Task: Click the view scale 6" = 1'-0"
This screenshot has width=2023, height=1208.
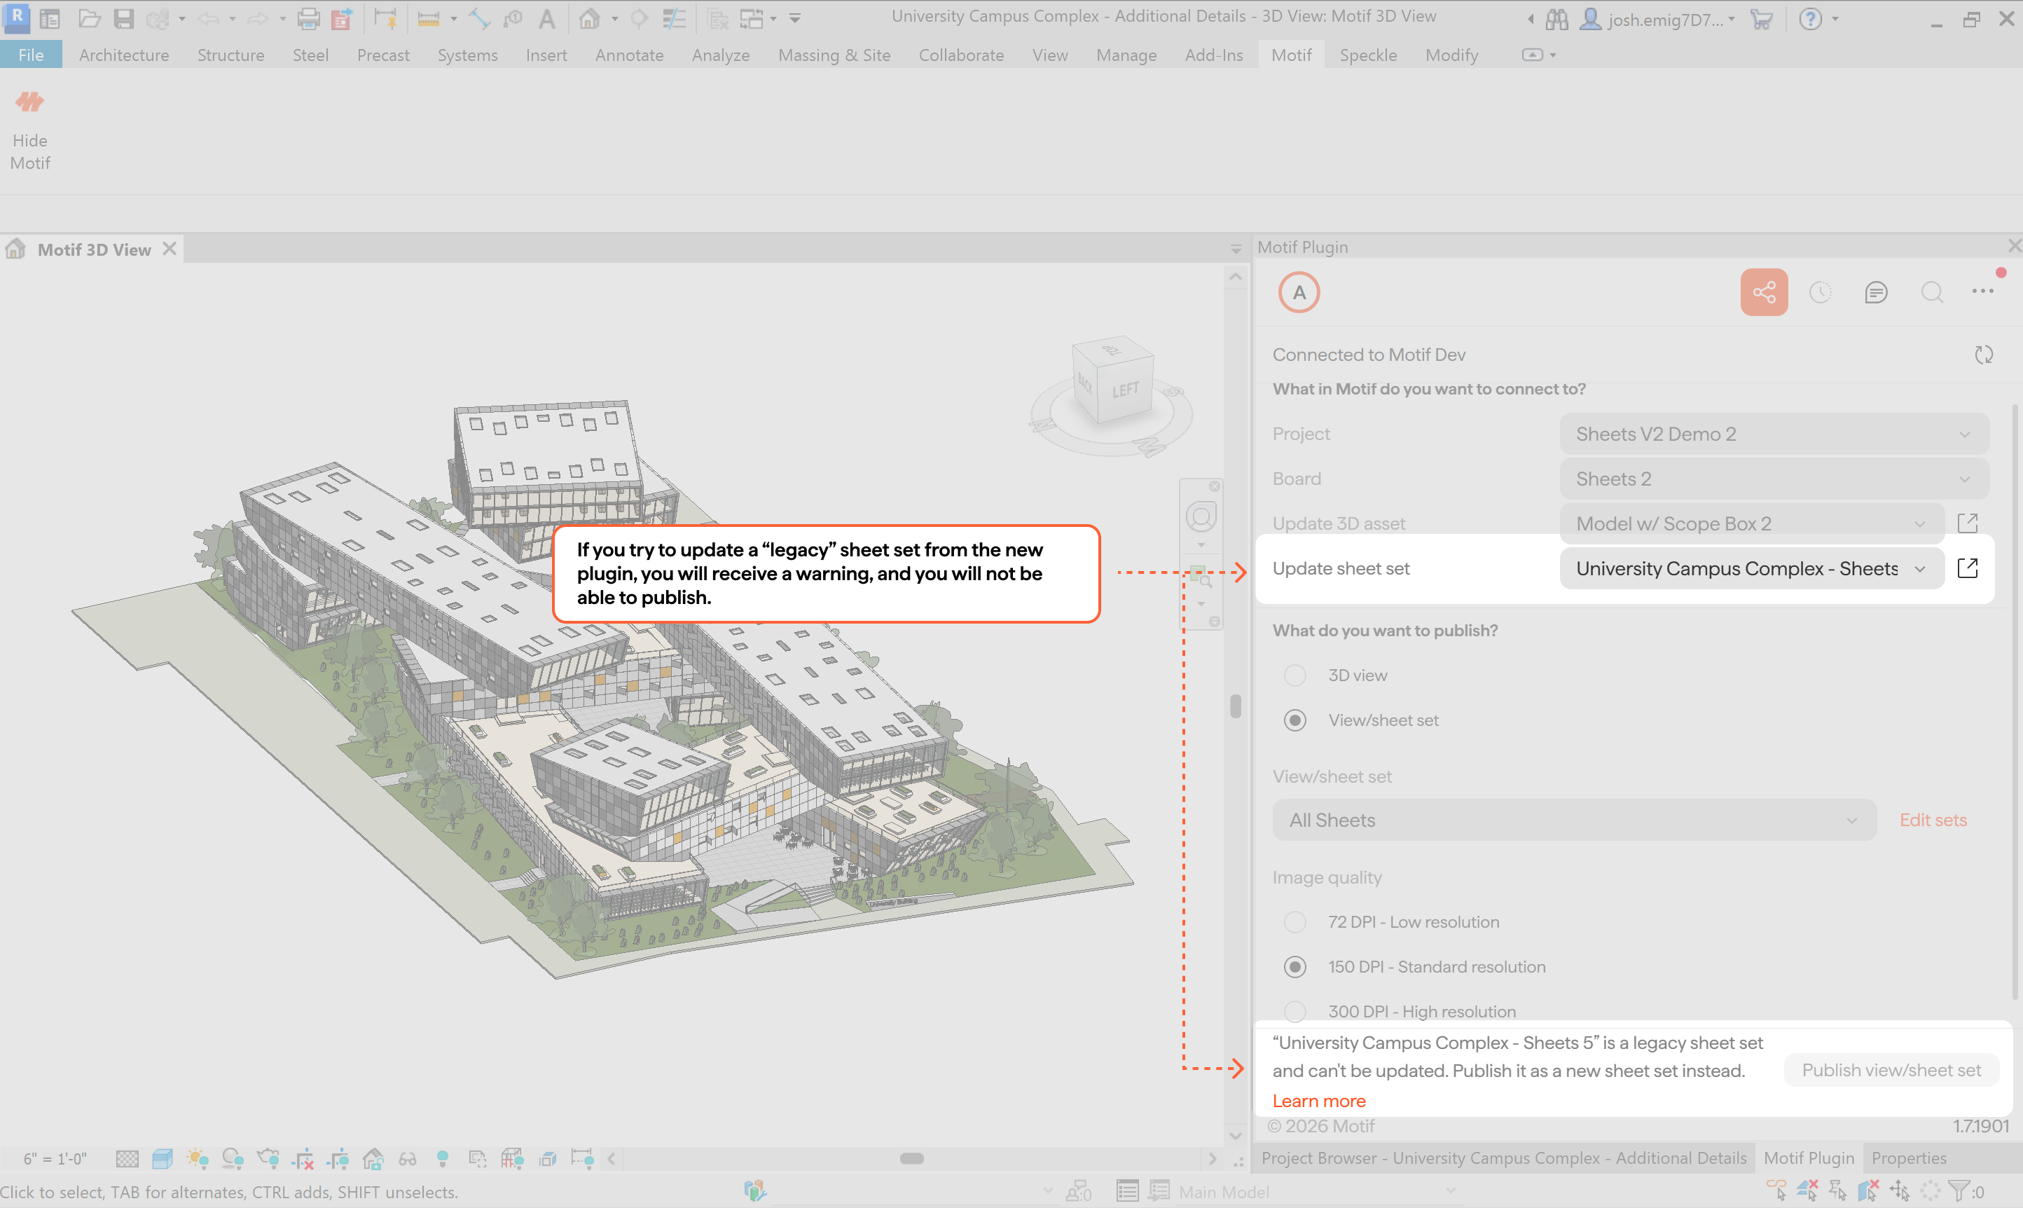Action: tap(55, 1158)
